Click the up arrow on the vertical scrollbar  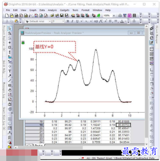[x=147, y=26]
